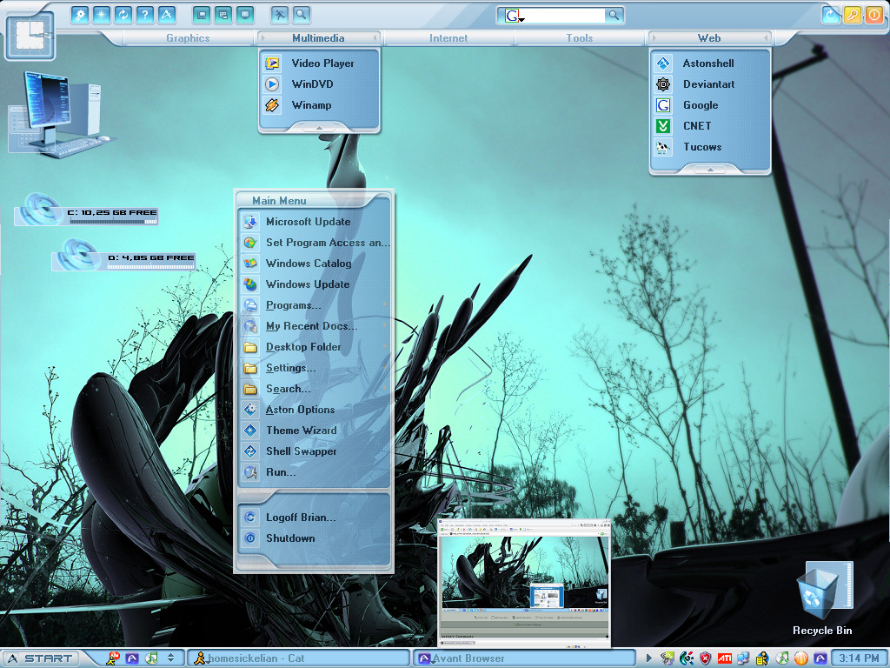Collapse the Web panel using bottom arrow
This screenshot has height=668, width=890.
(x=709, y=170)
